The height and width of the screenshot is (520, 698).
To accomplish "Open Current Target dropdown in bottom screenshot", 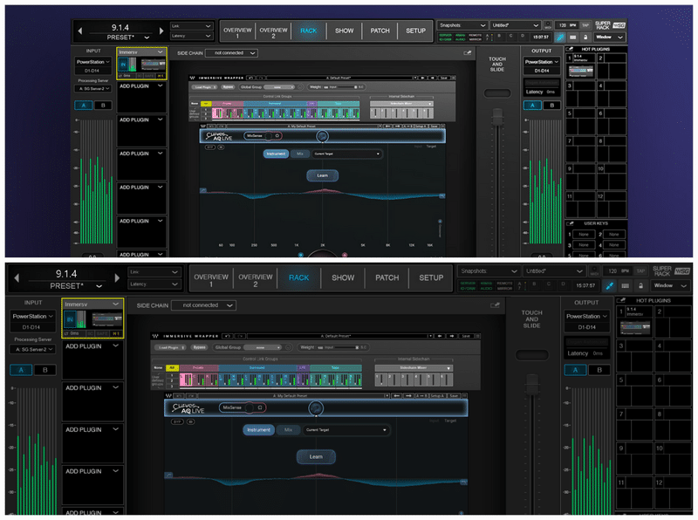I will click(x=346, y=429).
